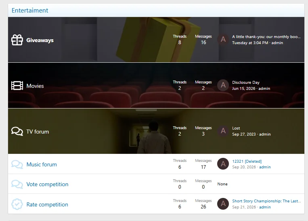
Task: Open admin avatar in Giveaways row
Action: 223,39
